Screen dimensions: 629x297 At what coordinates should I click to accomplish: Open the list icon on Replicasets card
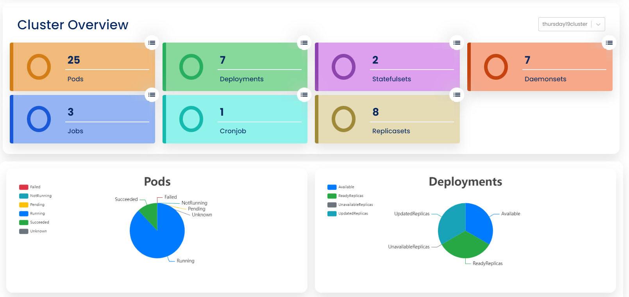(457, 95)
